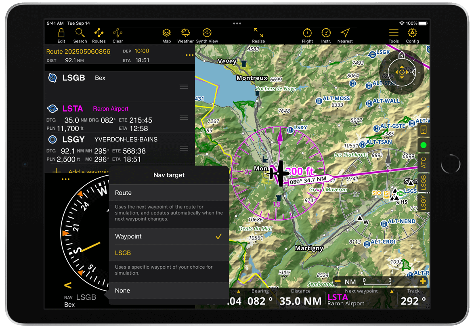
Task: Open the Instr. instruments menu
Action: [x=326, y=33]
